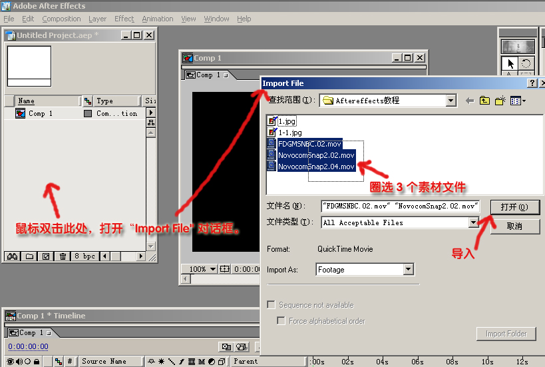
Task: Open the view menu icon in Import File
Action: click(518, 101)
